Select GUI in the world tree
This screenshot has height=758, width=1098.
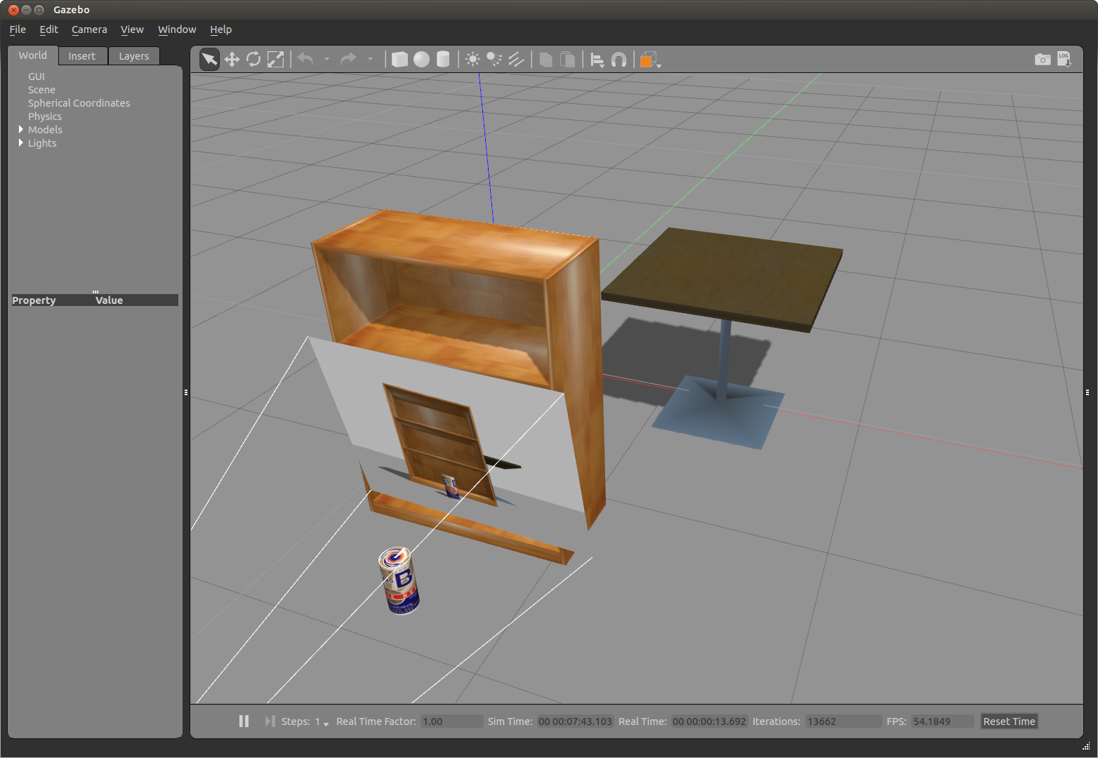tap(37, 77)
